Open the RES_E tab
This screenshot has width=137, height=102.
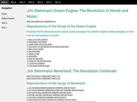40,2
